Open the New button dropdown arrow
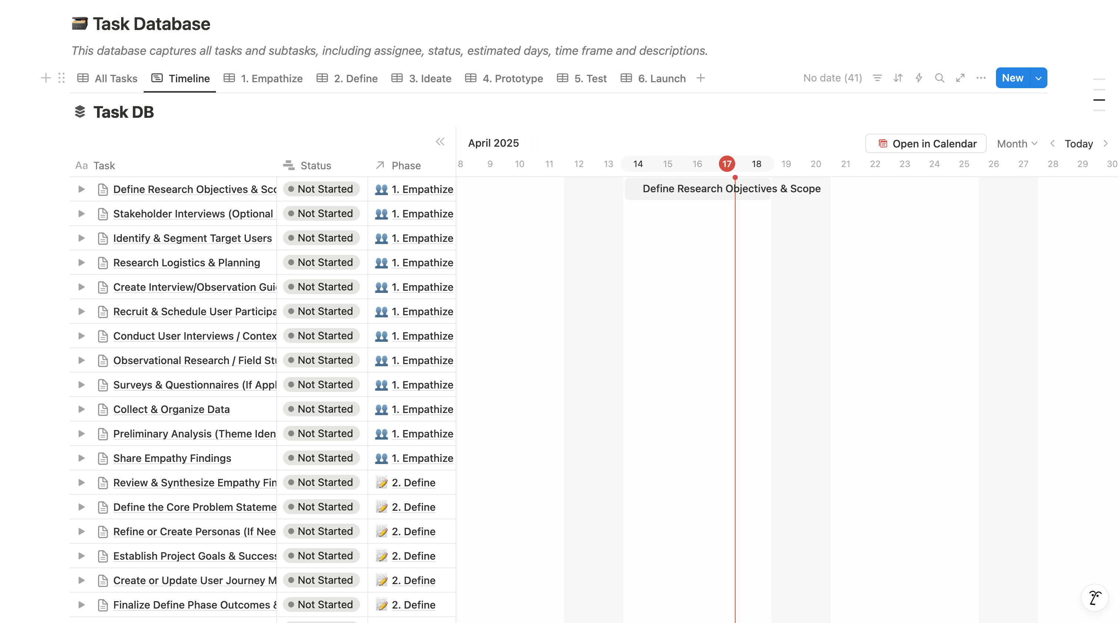The height and width of the screenshot is (623, 1120). tap(1038, 78)
